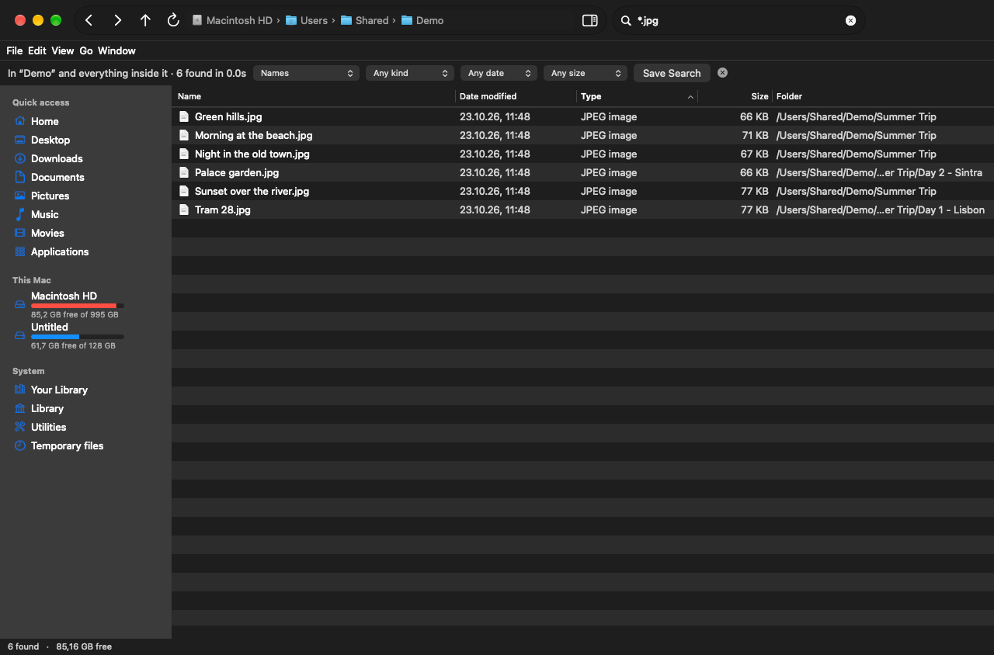Select the Tram 28.jpg file
This screenshot has width=994, height=655.
click(222, 210)
